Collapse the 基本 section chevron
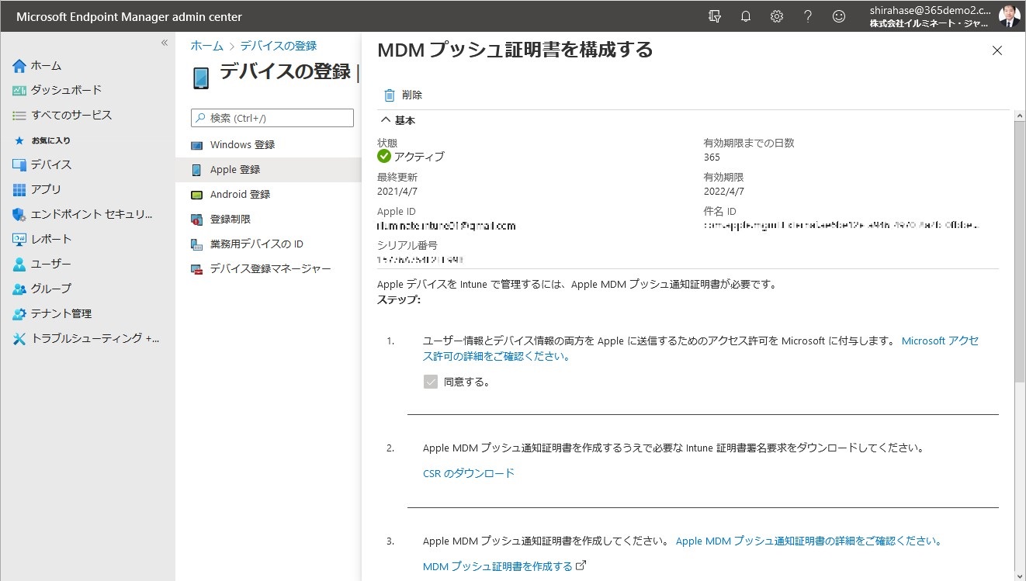The image size is (1026, 581). click(384, 120)
